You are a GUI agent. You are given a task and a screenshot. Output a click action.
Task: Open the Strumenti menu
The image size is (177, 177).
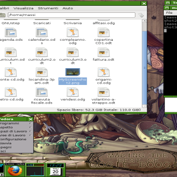pos(48,8)
